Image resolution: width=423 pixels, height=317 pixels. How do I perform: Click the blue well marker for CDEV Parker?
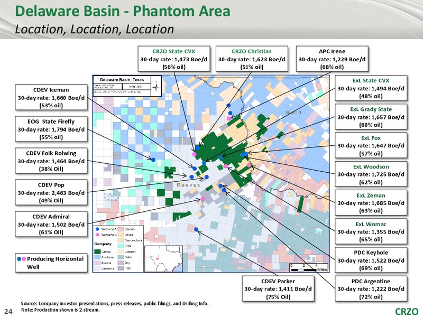196,230
